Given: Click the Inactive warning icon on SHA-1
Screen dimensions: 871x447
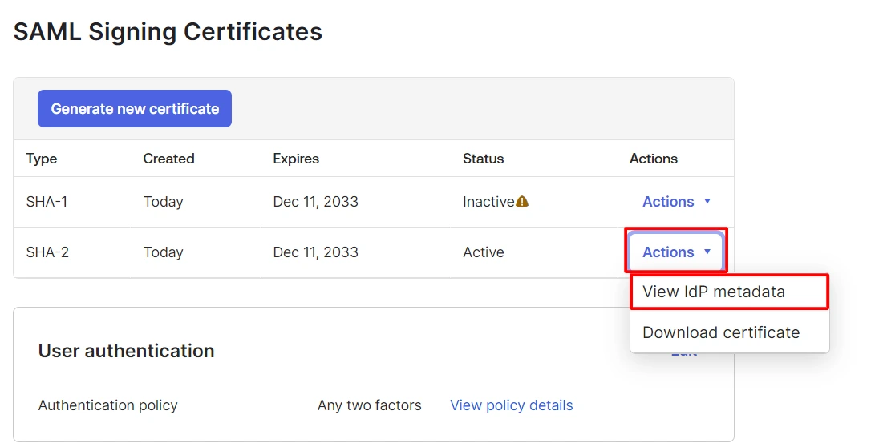Looking at the screenshot, I should (522, 202).
